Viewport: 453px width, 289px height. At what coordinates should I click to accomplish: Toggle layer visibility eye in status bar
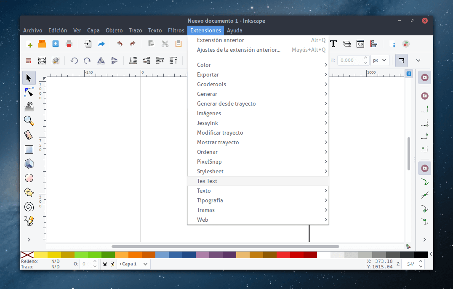(x=105, y=264)
